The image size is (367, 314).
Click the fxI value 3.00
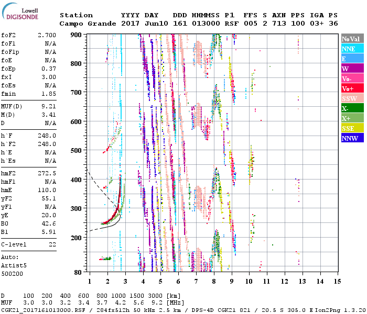click(x=49, y=77)
